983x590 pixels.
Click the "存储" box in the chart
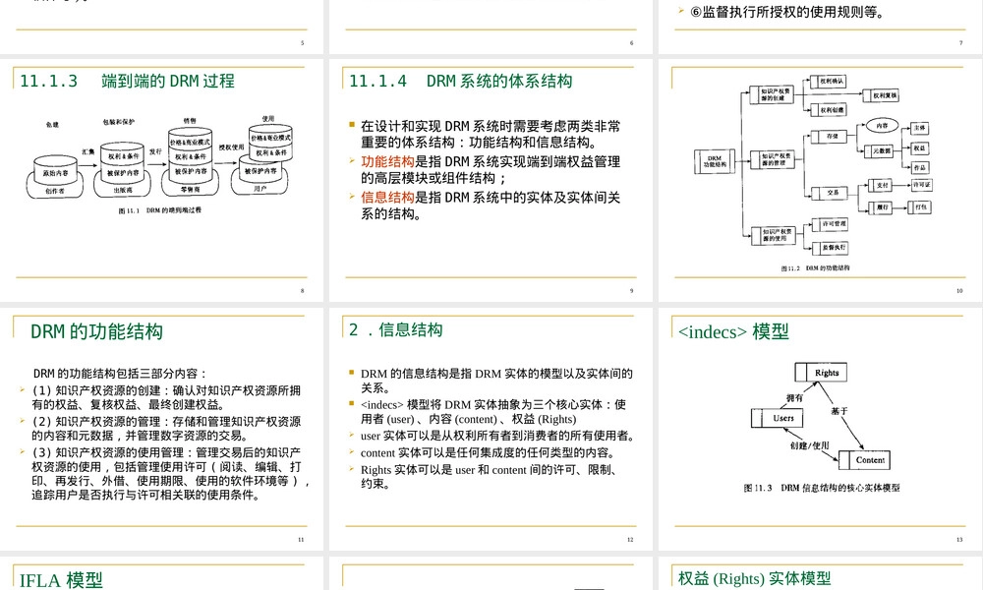(x=829, y=136)
